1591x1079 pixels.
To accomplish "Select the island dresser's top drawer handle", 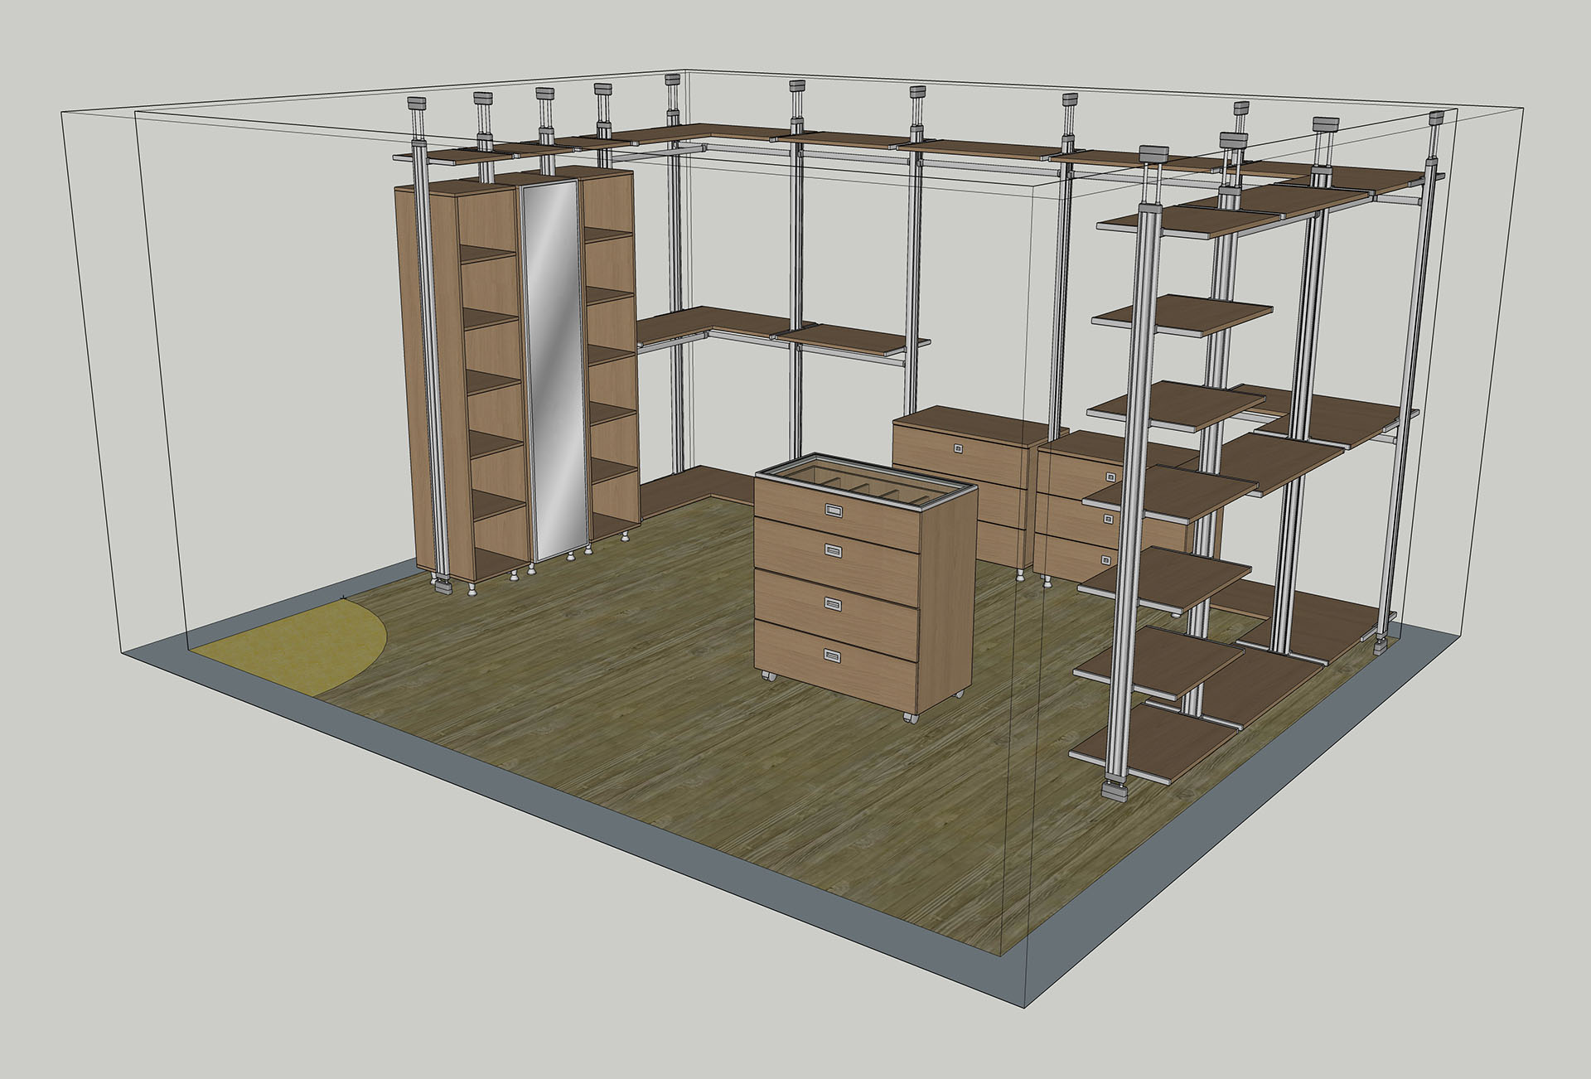I will click(832, 510).
